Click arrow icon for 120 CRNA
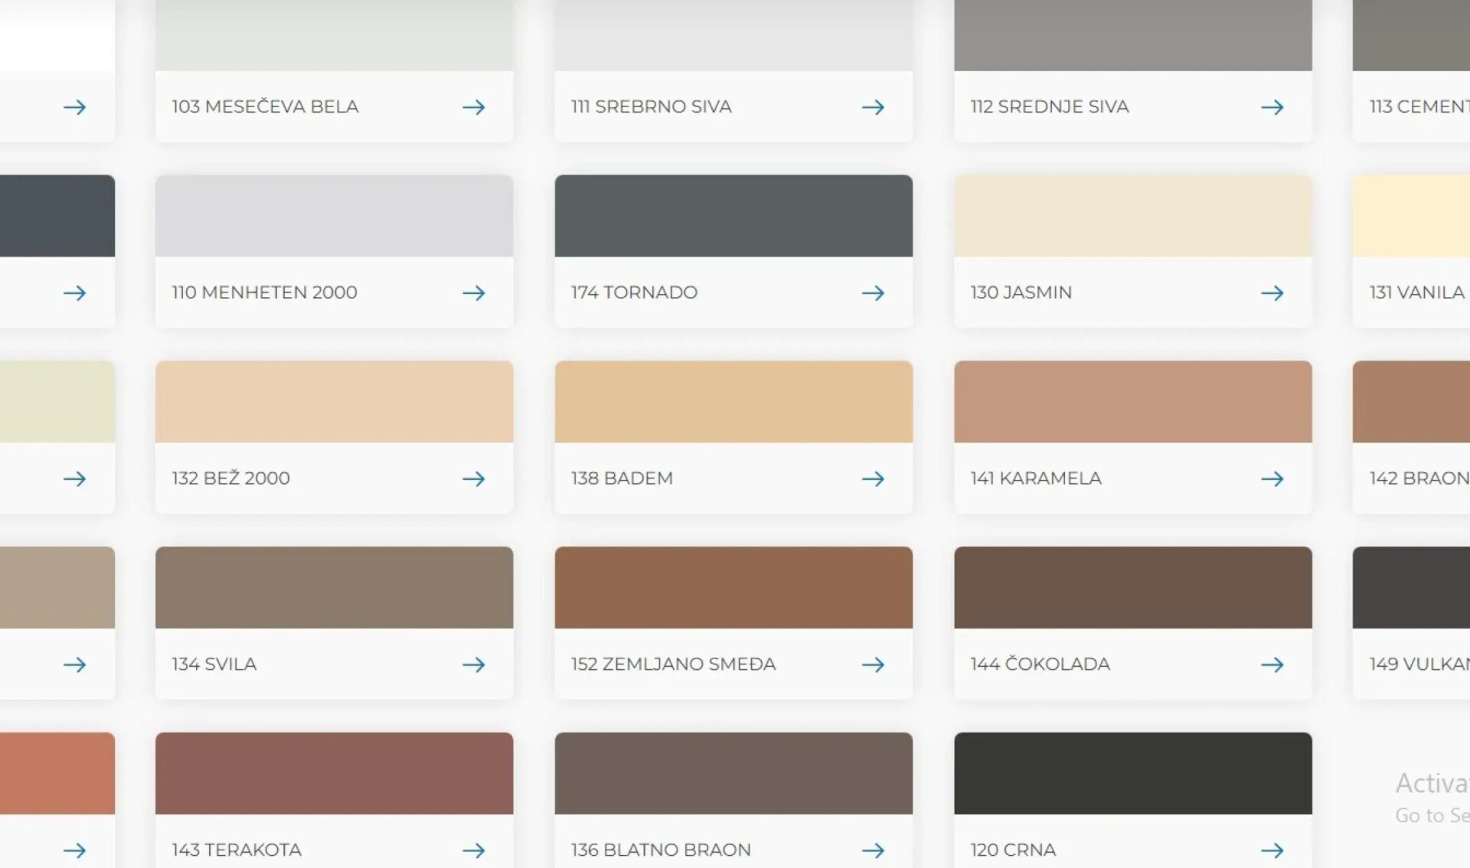This screenshot has width=1470, height=868. coord(1272,850)
